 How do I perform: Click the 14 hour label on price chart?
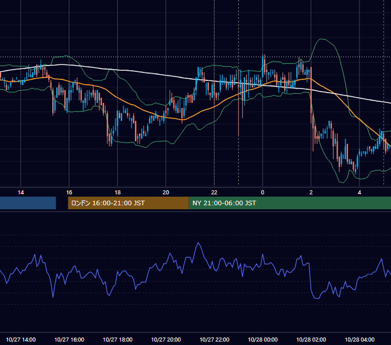coord(21,193)
